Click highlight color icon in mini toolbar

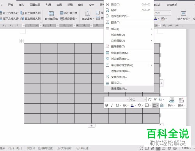[125, 105]
